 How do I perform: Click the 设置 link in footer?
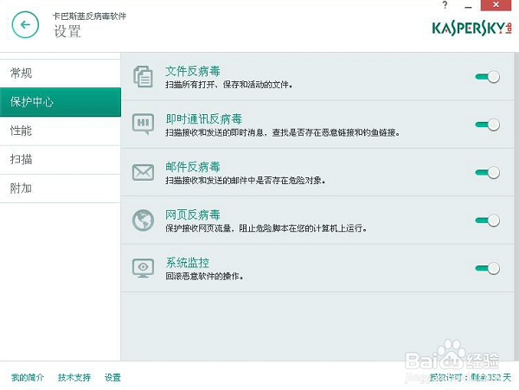point(112,378)
